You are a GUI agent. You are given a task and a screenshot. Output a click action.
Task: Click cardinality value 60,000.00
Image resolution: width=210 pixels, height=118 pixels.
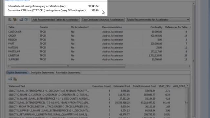point(157,32)
